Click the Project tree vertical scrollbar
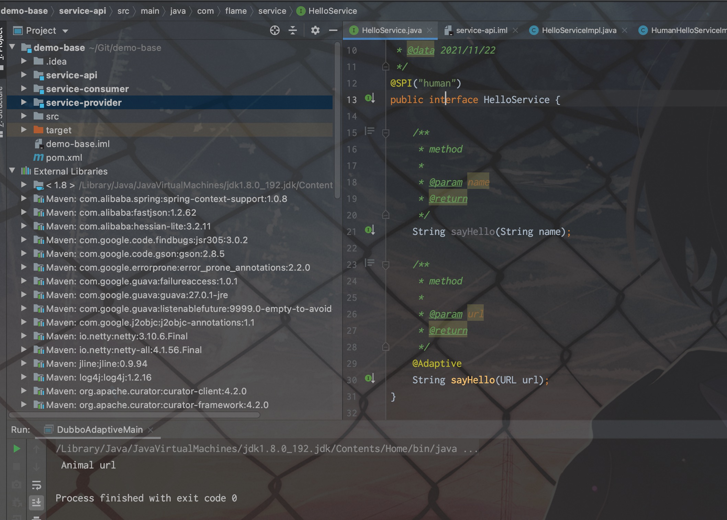This screenshot has width=727, height=520. point(337,120)
